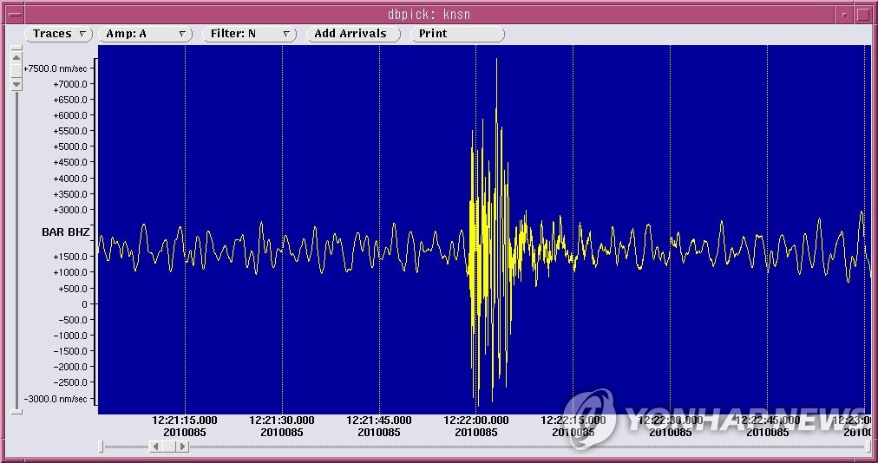This screenshot has height=463, width=878.
Task: Click the vertical slider track on the left edge
Action: pyautogui.click(x=16, y=243)
